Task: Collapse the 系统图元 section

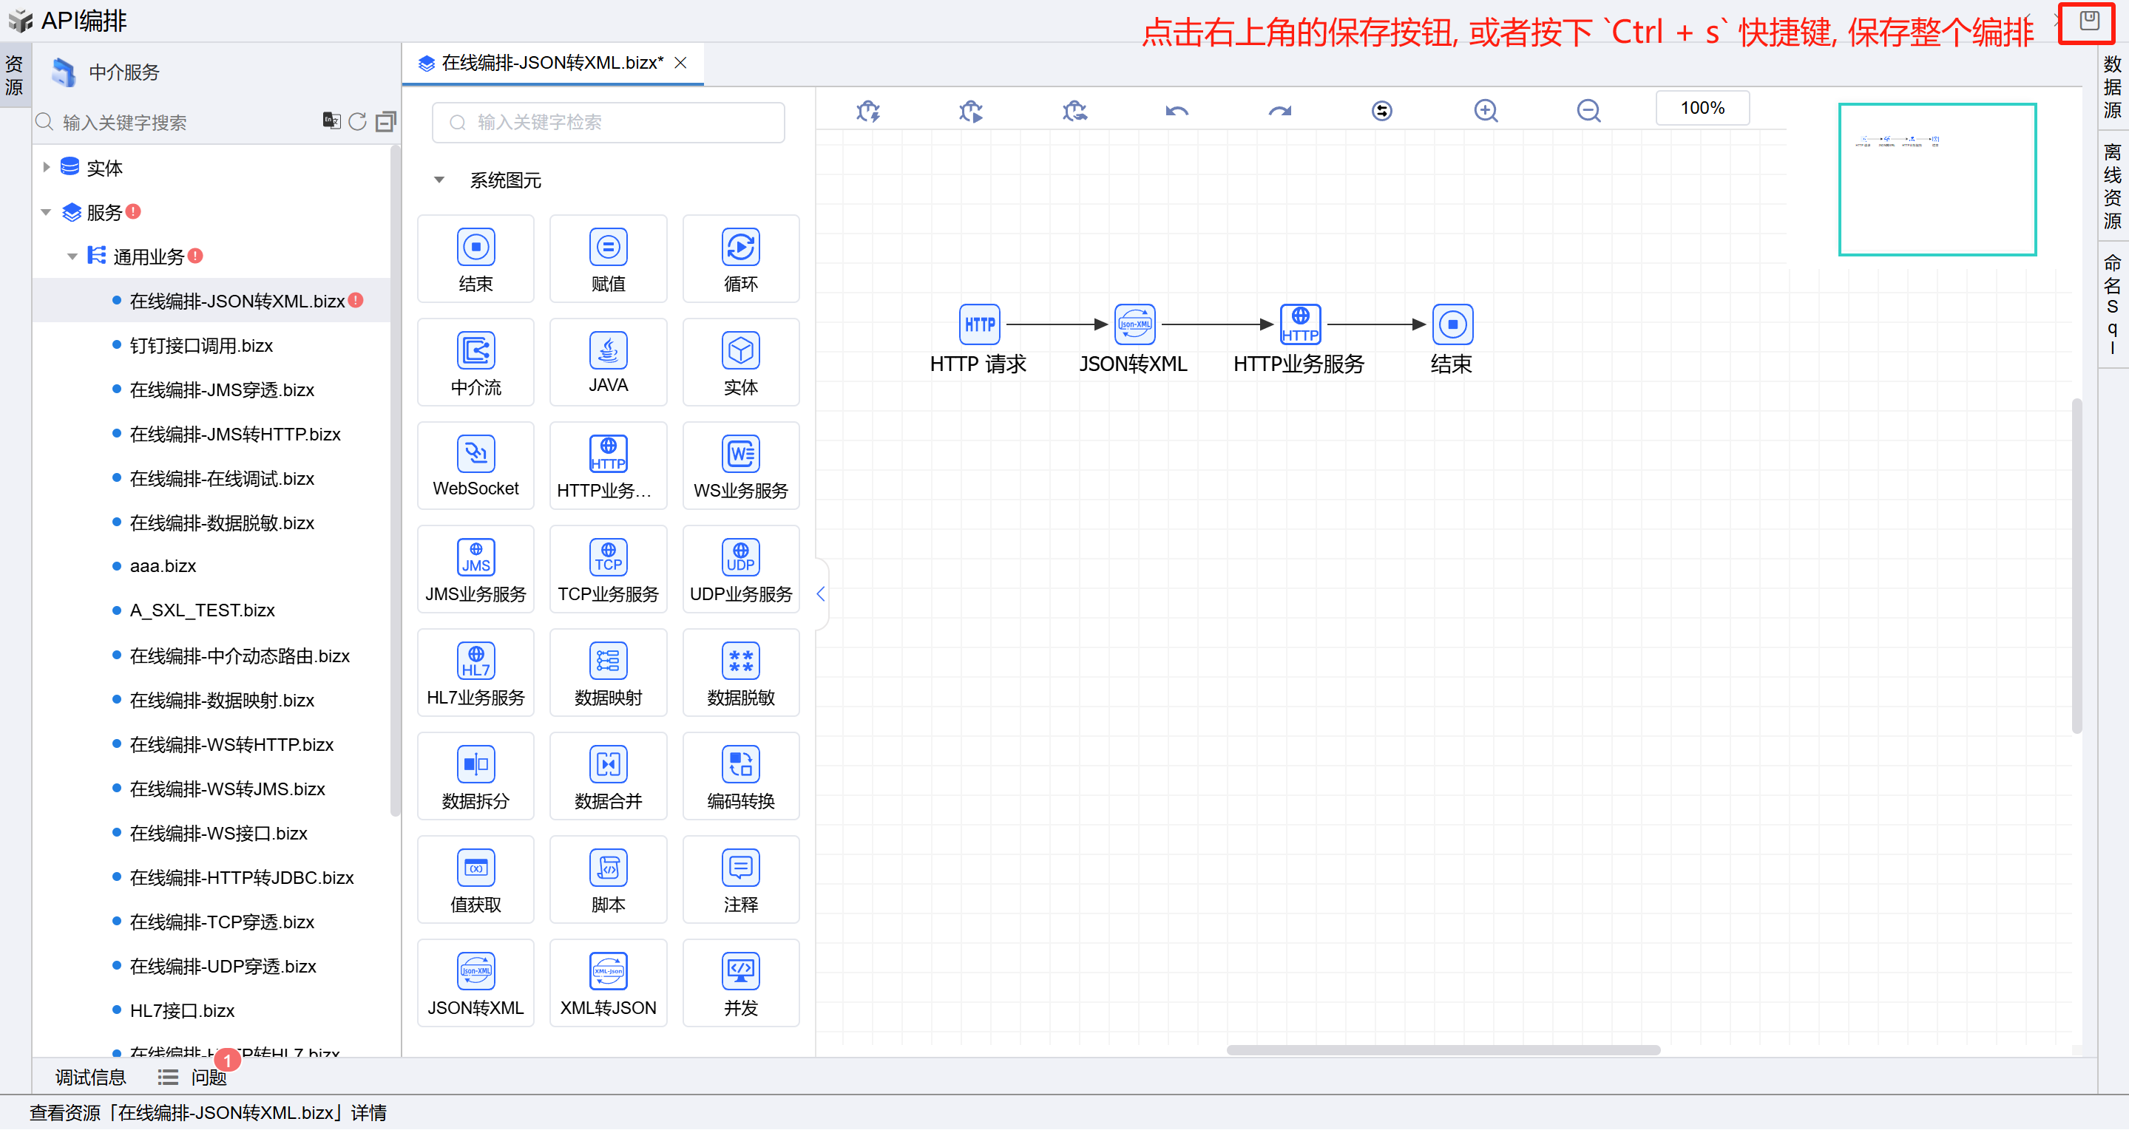Action: [x=440, y=180]
